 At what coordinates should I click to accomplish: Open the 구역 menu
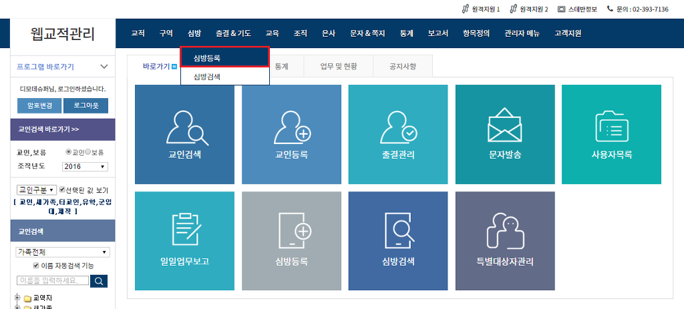(166, 33)
